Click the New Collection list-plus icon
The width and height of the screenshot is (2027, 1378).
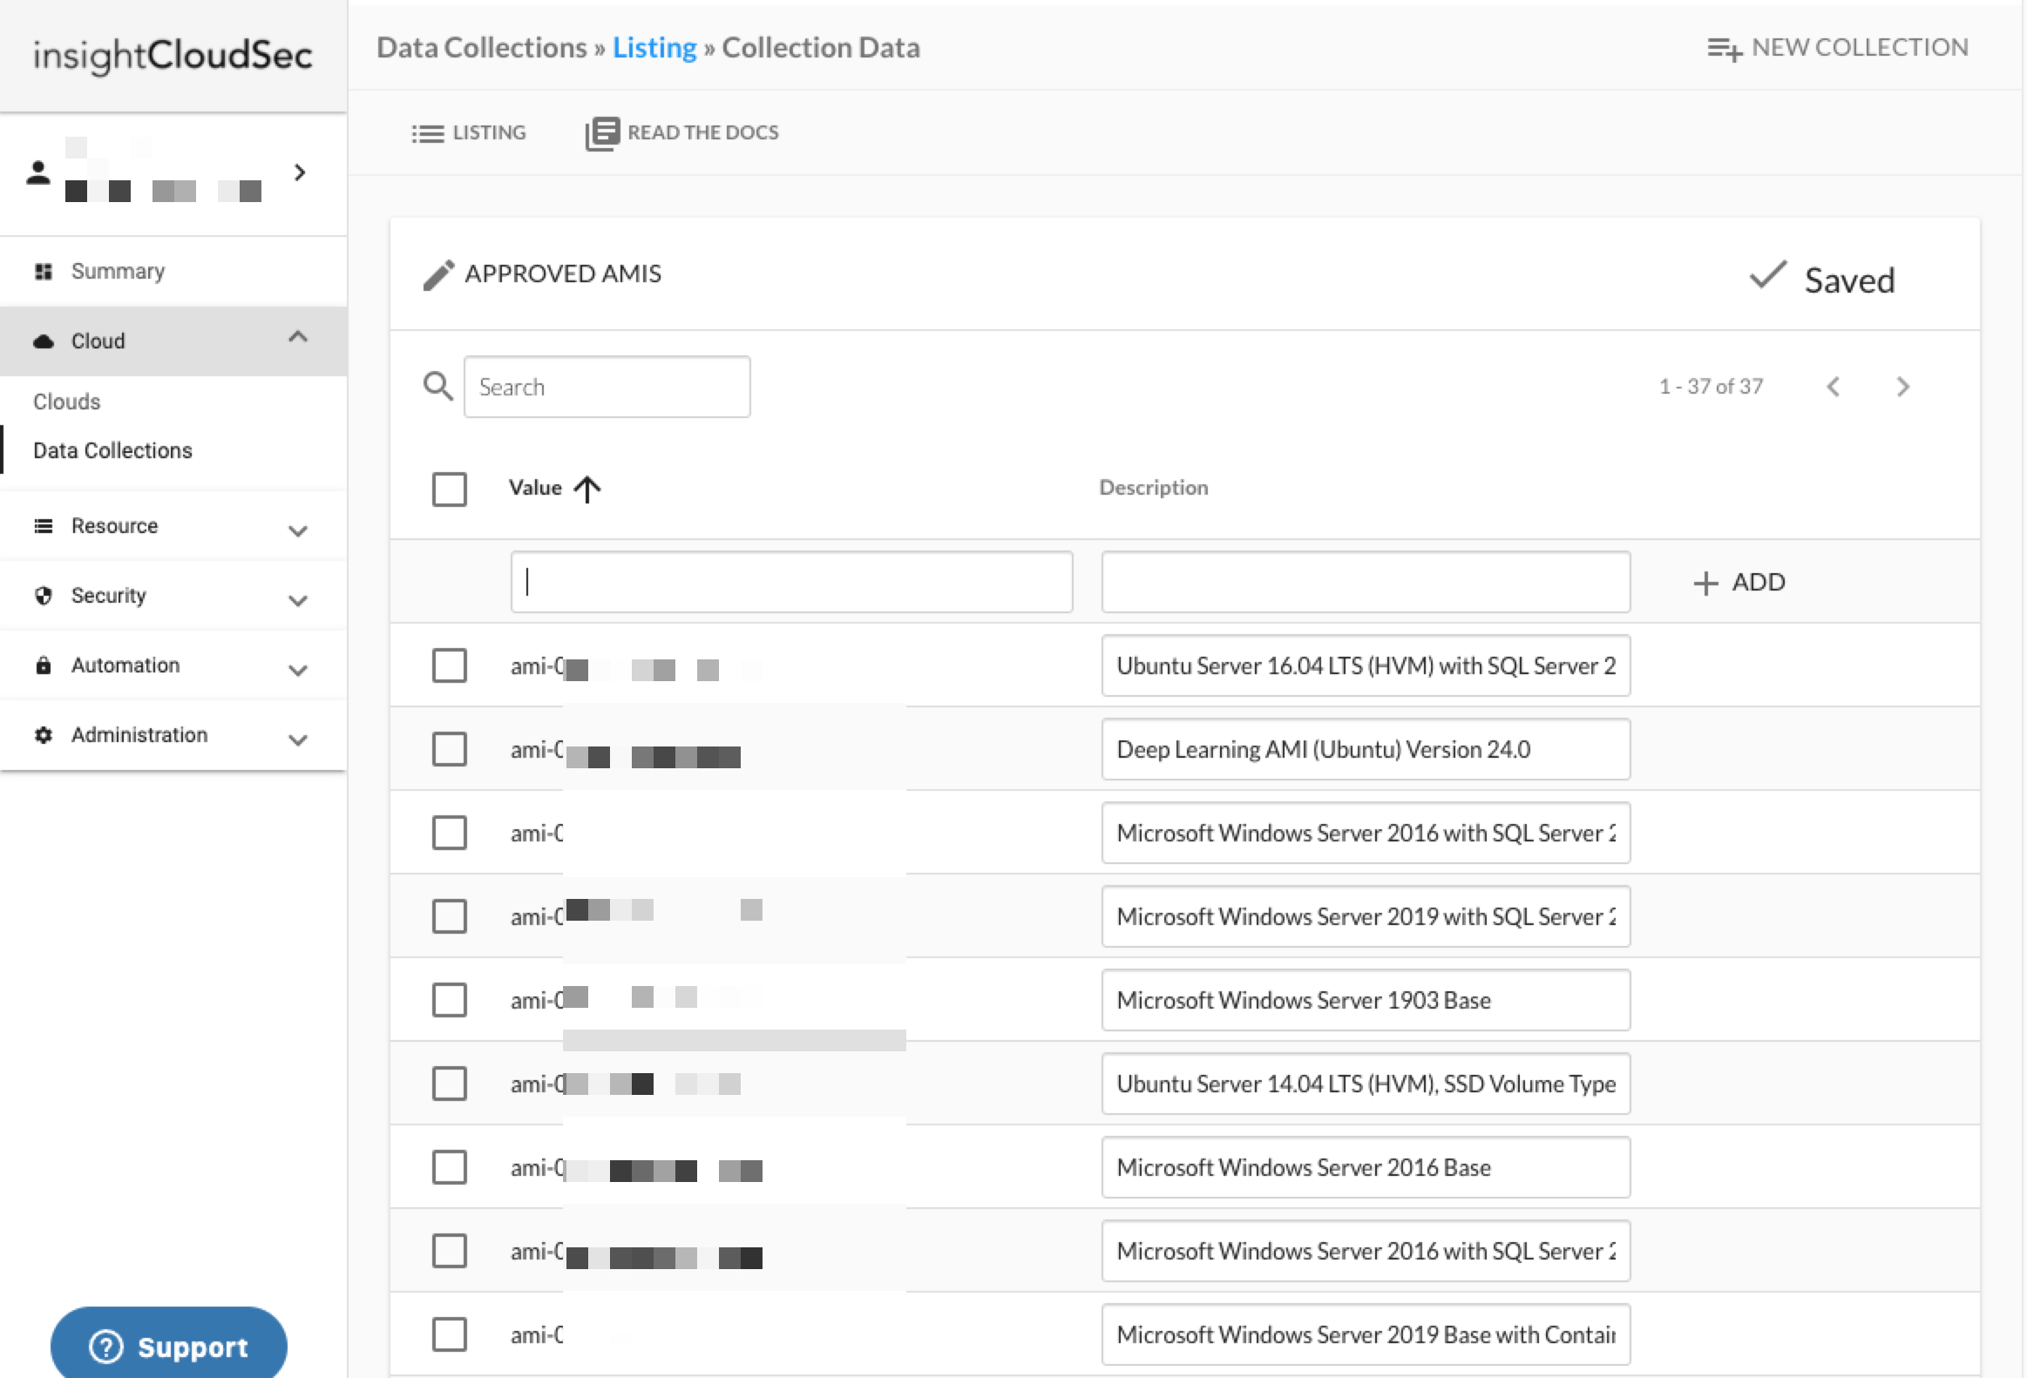pyautogui.click(x=1724, y=49)
